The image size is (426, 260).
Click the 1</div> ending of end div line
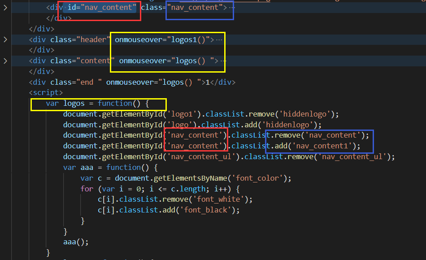point(220,82)
